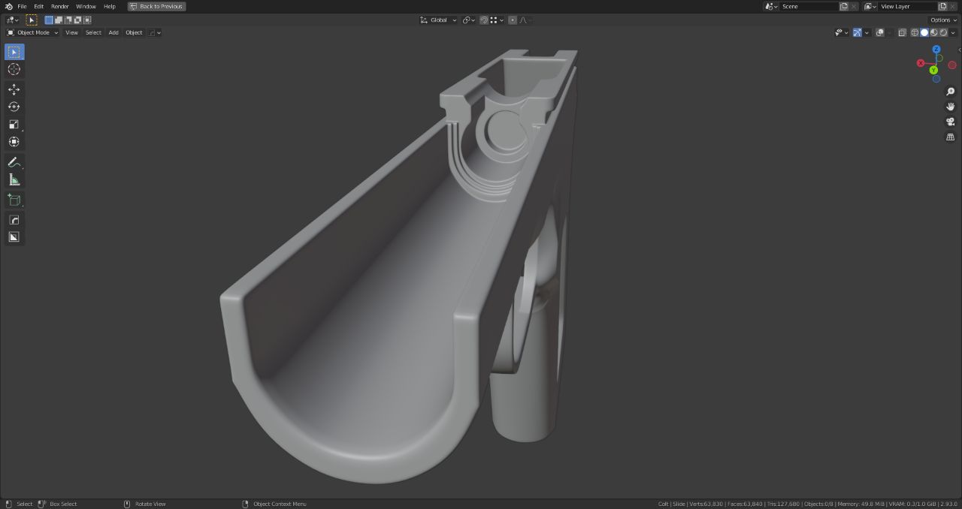Click the Scene name field
The width and height of the screenshot is (962, 509).
[809, 6]
